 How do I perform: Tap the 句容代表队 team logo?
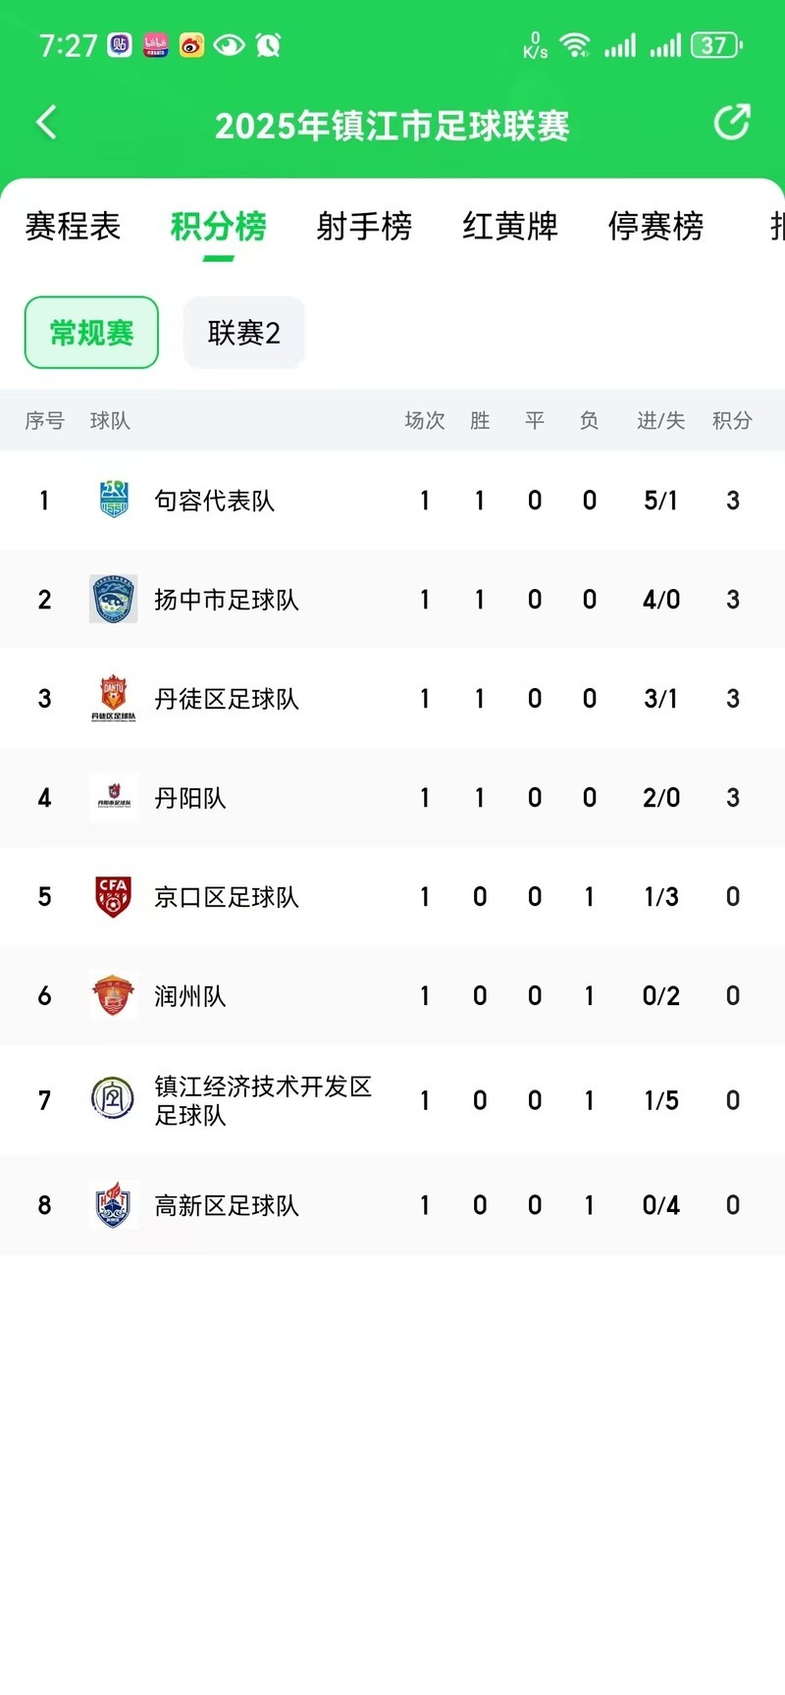coord(114,500)
